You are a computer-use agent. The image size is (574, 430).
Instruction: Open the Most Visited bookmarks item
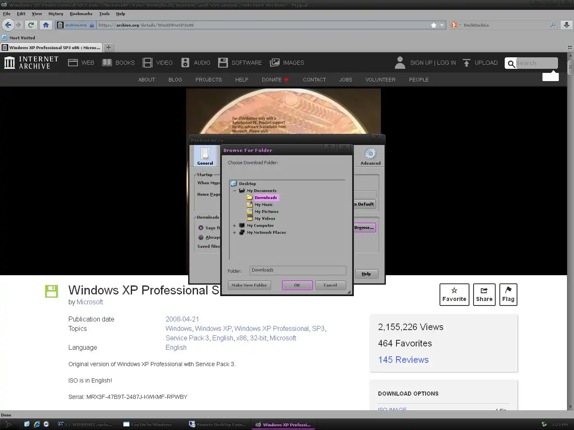coord(18,38)
